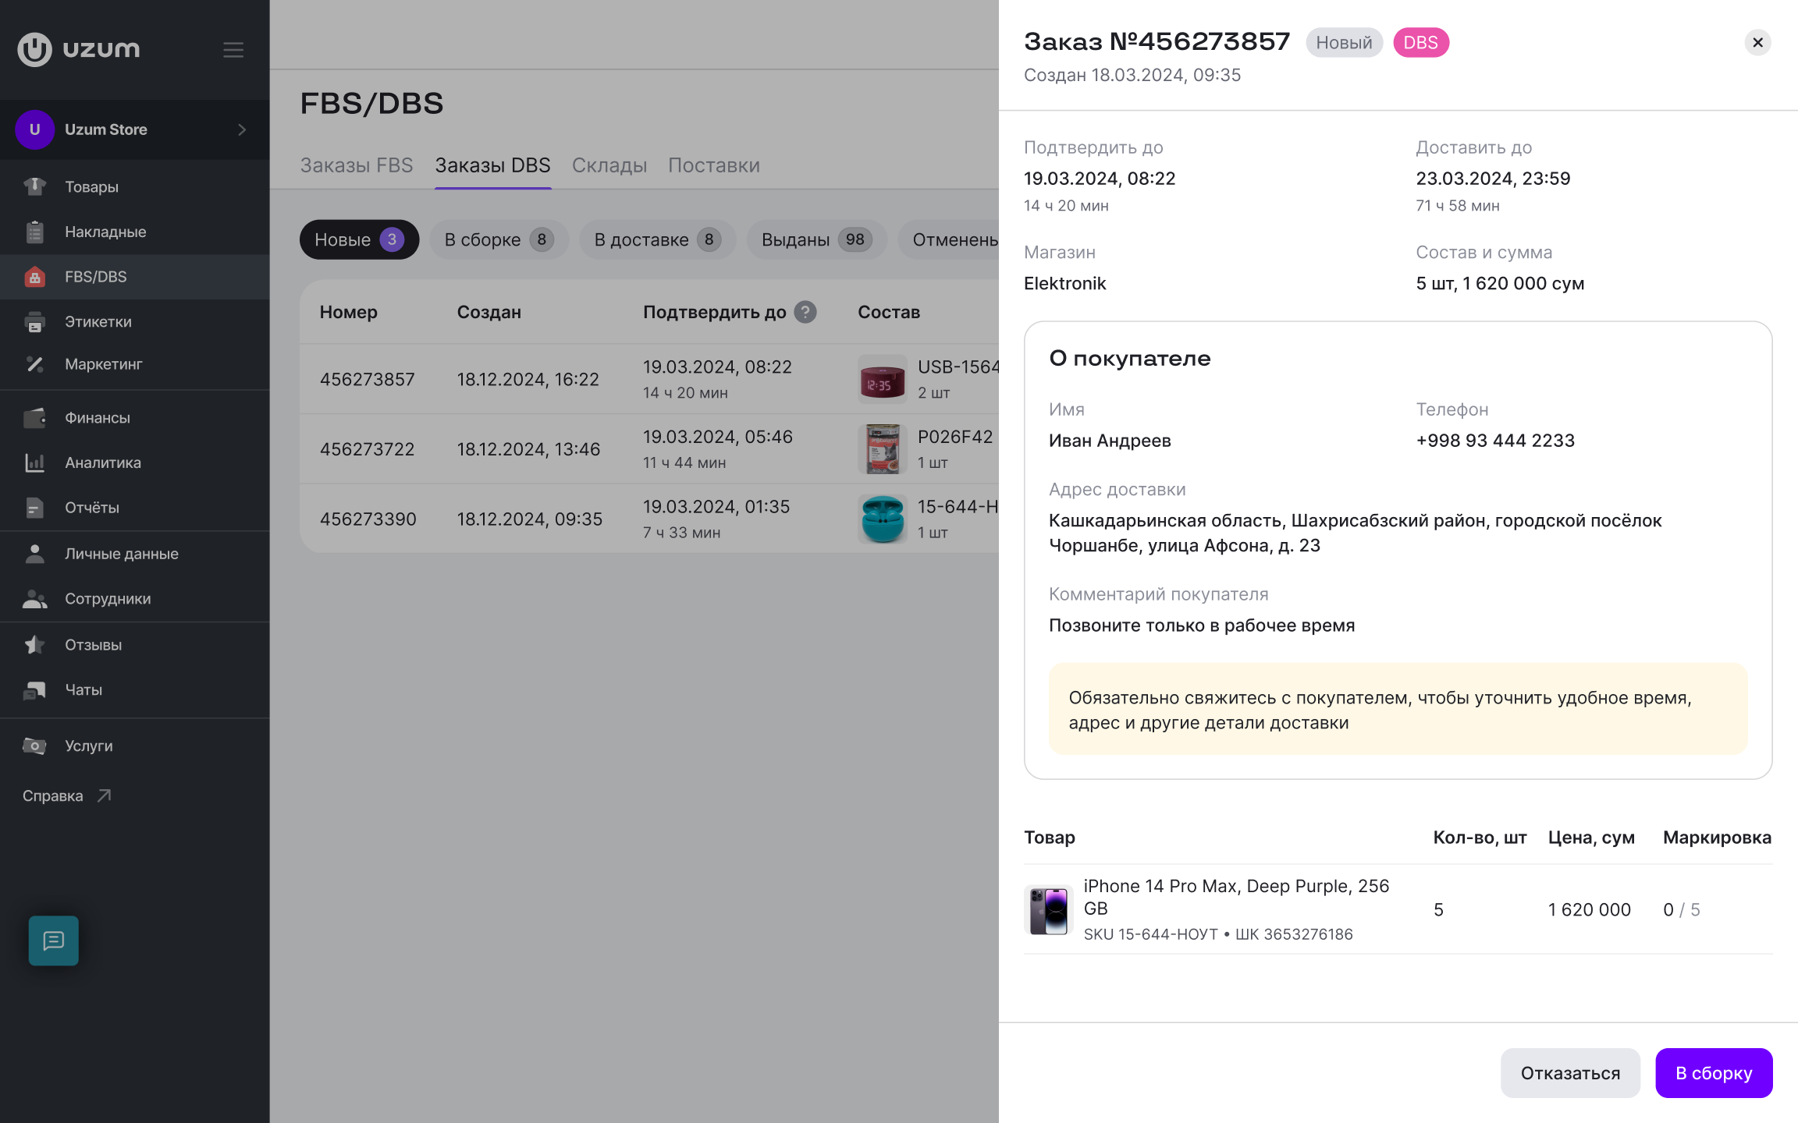Screen dimensions: 1798x1123
Task: Collapse sidebar with hamburger menu icon
Action: click(x=233, y=50)
